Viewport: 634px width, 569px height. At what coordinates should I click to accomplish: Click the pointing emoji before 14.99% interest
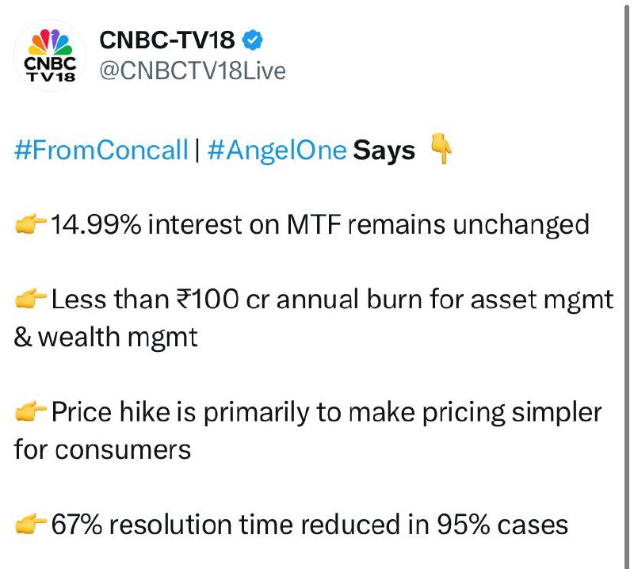tap(31, 225)
